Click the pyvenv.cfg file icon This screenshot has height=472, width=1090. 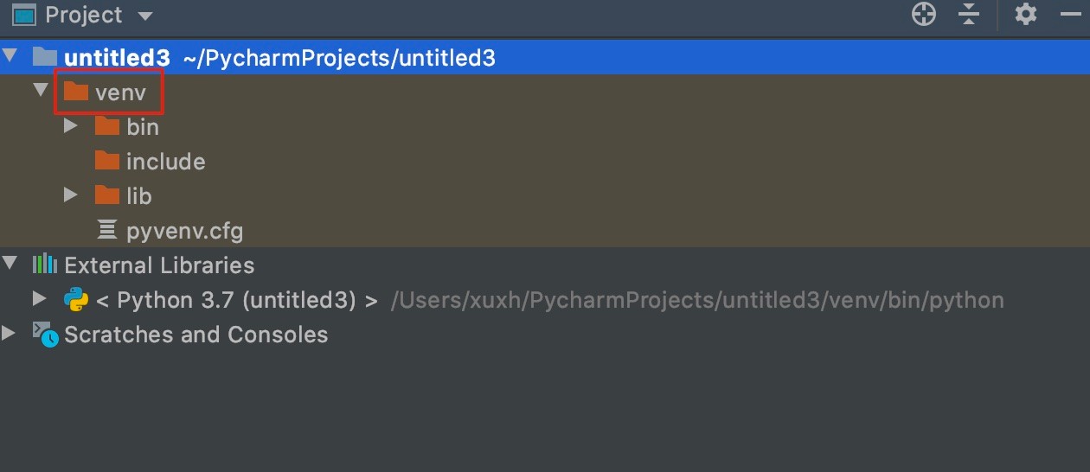tap(106, 230)
